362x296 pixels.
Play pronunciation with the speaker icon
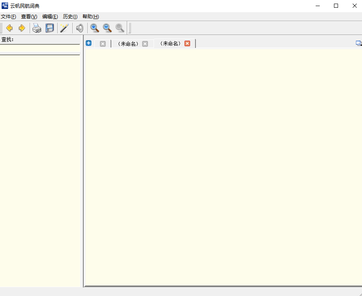tap(80, 28)
